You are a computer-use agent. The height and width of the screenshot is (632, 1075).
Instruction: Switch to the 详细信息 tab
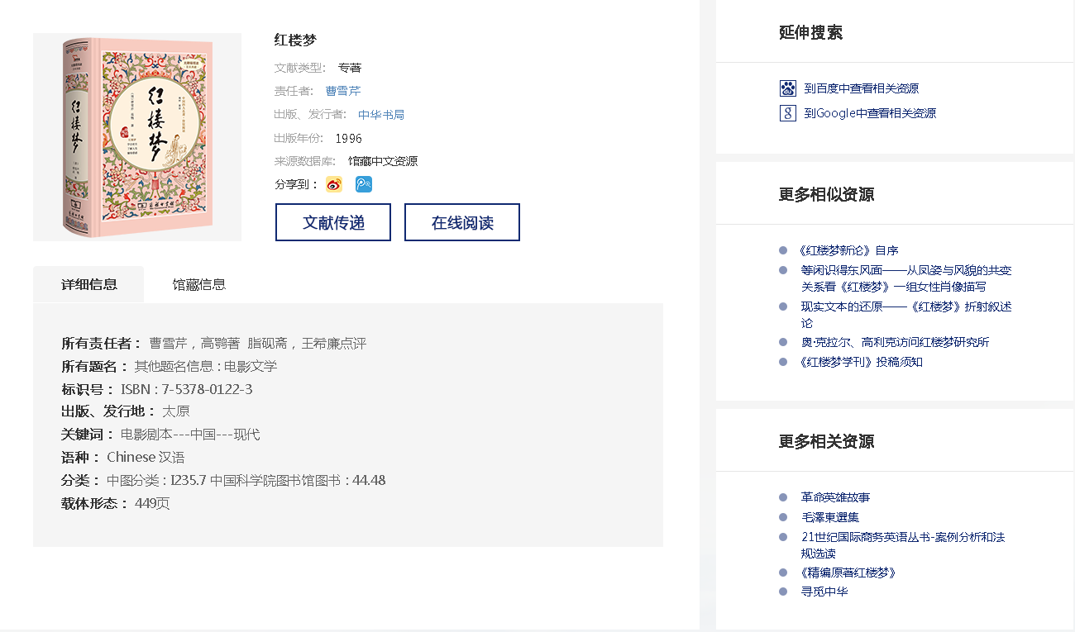tap(88, 284)
